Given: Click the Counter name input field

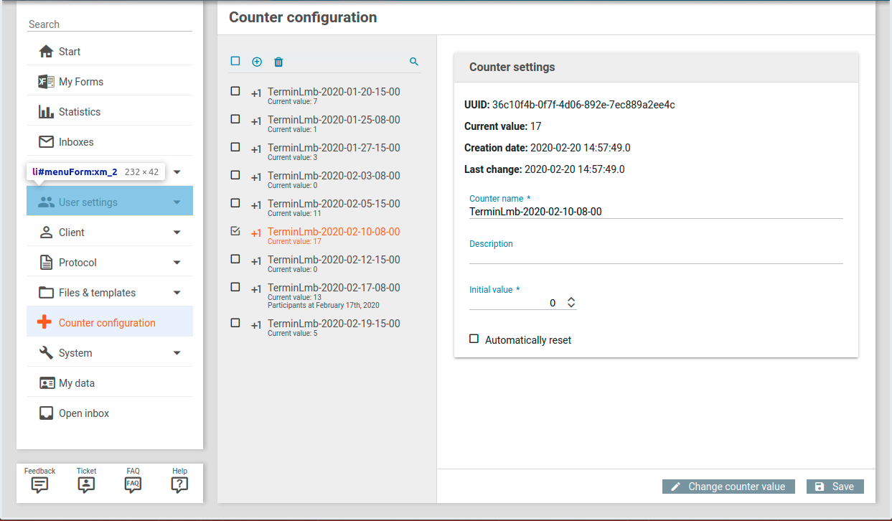Looking at the screenshot, I should (x=654, y=212).
